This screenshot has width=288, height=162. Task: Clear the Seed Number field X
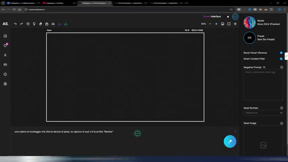281,113
